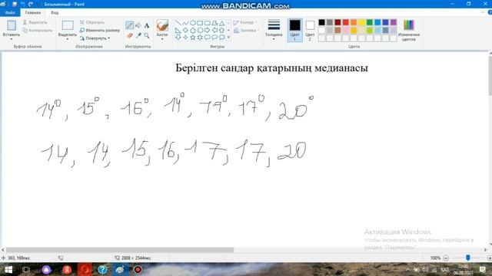Click the scroll left arrow of horizontal scrollbar
This screenshot has width=492, height=276.
(x=3, y=250)
